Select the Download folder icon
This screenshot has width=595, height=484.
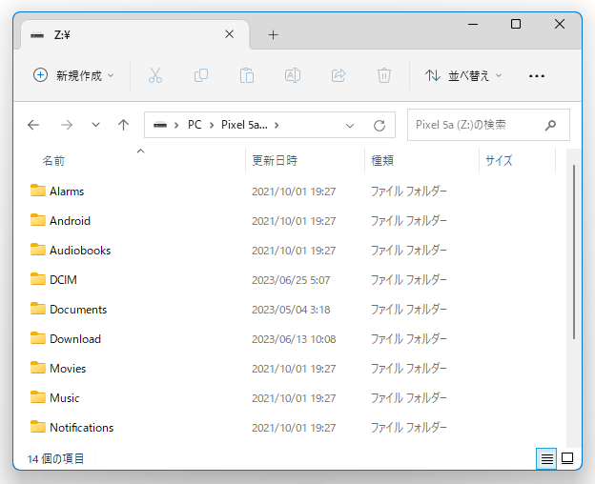38,338
